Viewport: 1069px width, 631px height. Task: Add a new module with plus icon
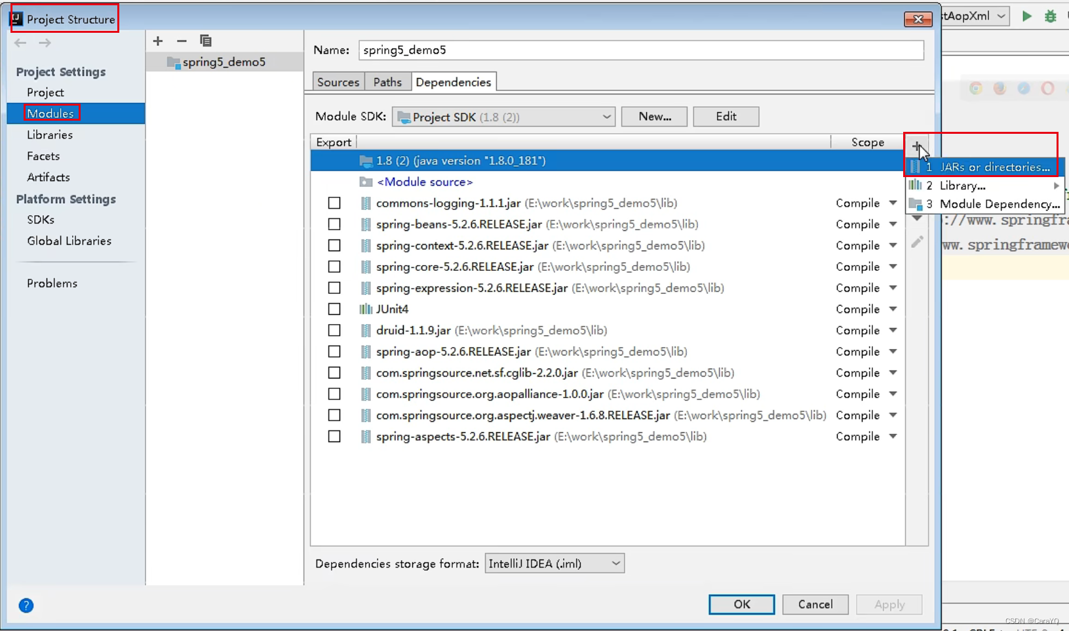pyautogui.click(x=158, y=41)
